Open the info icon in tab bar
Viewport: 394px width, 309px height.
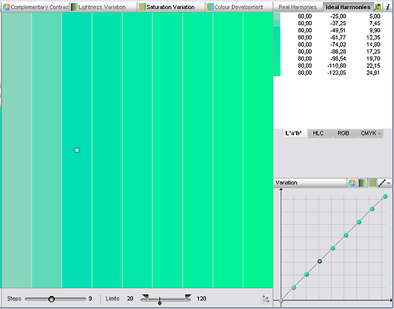pos(388,7)
